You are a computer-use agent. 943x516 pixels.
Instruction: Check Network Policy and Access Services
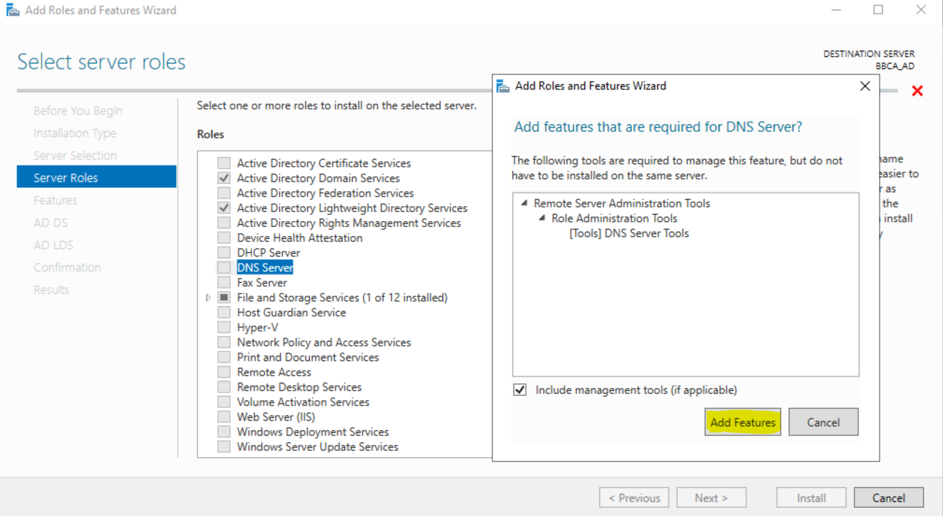point(224,342)
